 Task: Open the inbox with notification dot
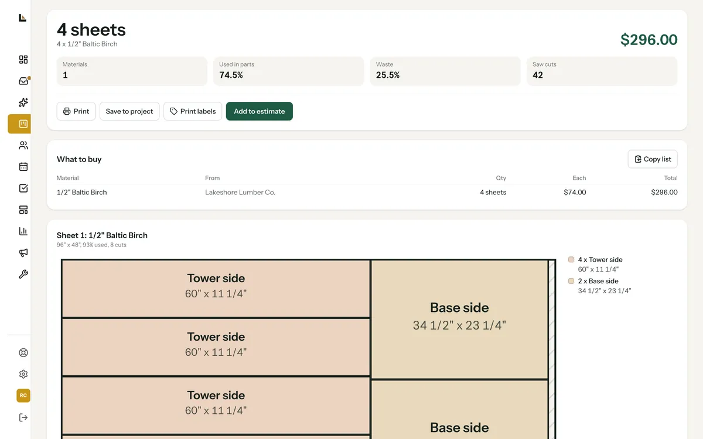pos(23,81)
